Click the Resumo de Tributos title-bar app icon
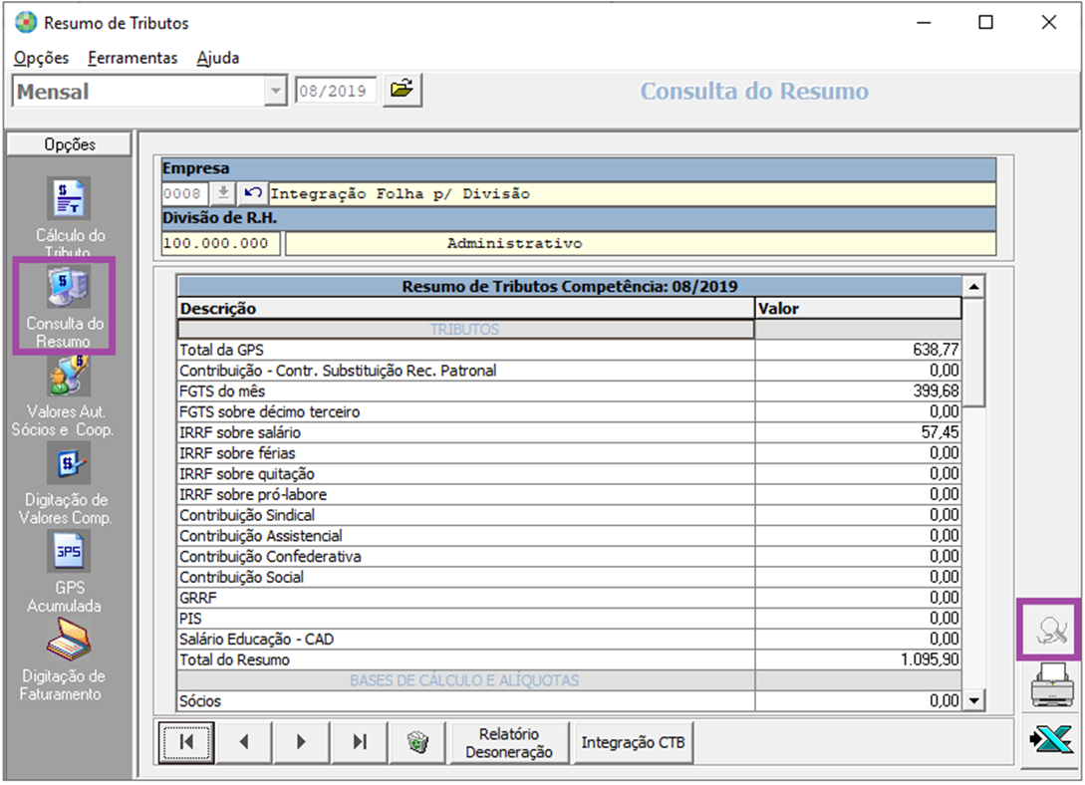The height and width of the screenshot is (785, 1085). tap(26, 22)
